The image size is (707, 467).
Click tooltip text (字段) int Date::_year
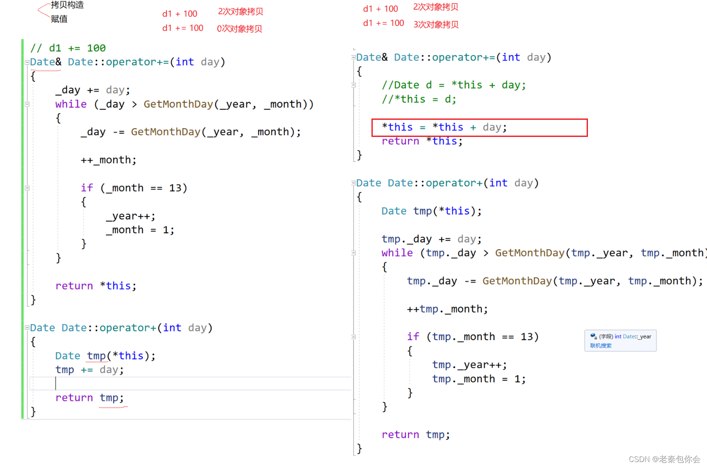(625, 336)
